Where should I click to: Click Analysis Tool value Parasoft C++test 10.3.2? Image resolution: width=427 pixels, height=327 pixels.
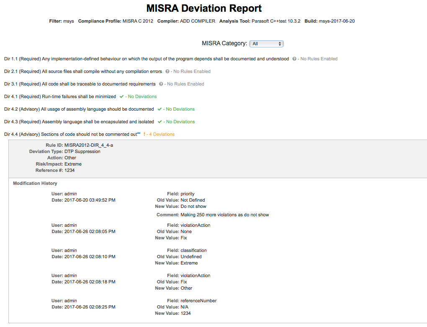point(276,21)
